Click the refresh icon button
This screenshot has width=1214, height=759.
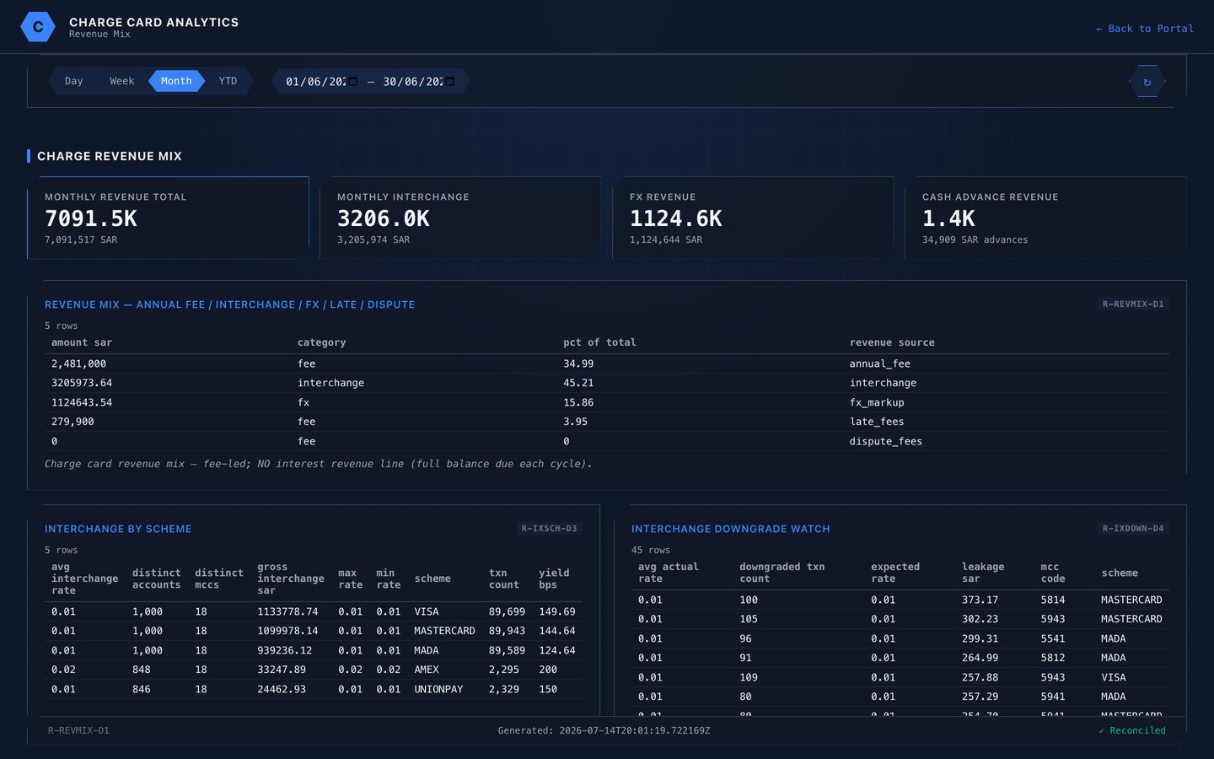(1147, 82)
